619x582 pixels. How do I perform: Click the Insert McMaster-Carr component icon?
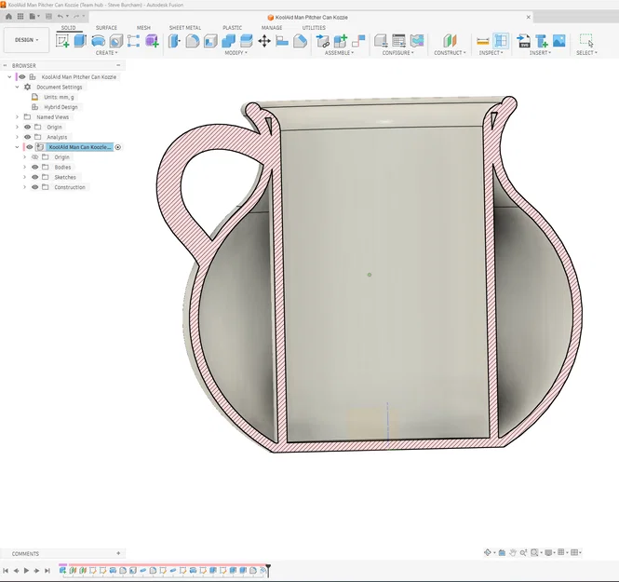click(x=542, y=41)
